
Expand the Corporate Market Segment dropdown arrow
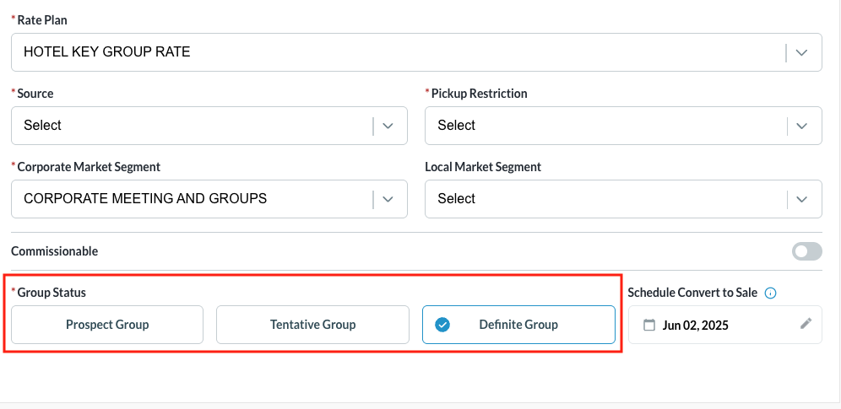coord(388,199)
